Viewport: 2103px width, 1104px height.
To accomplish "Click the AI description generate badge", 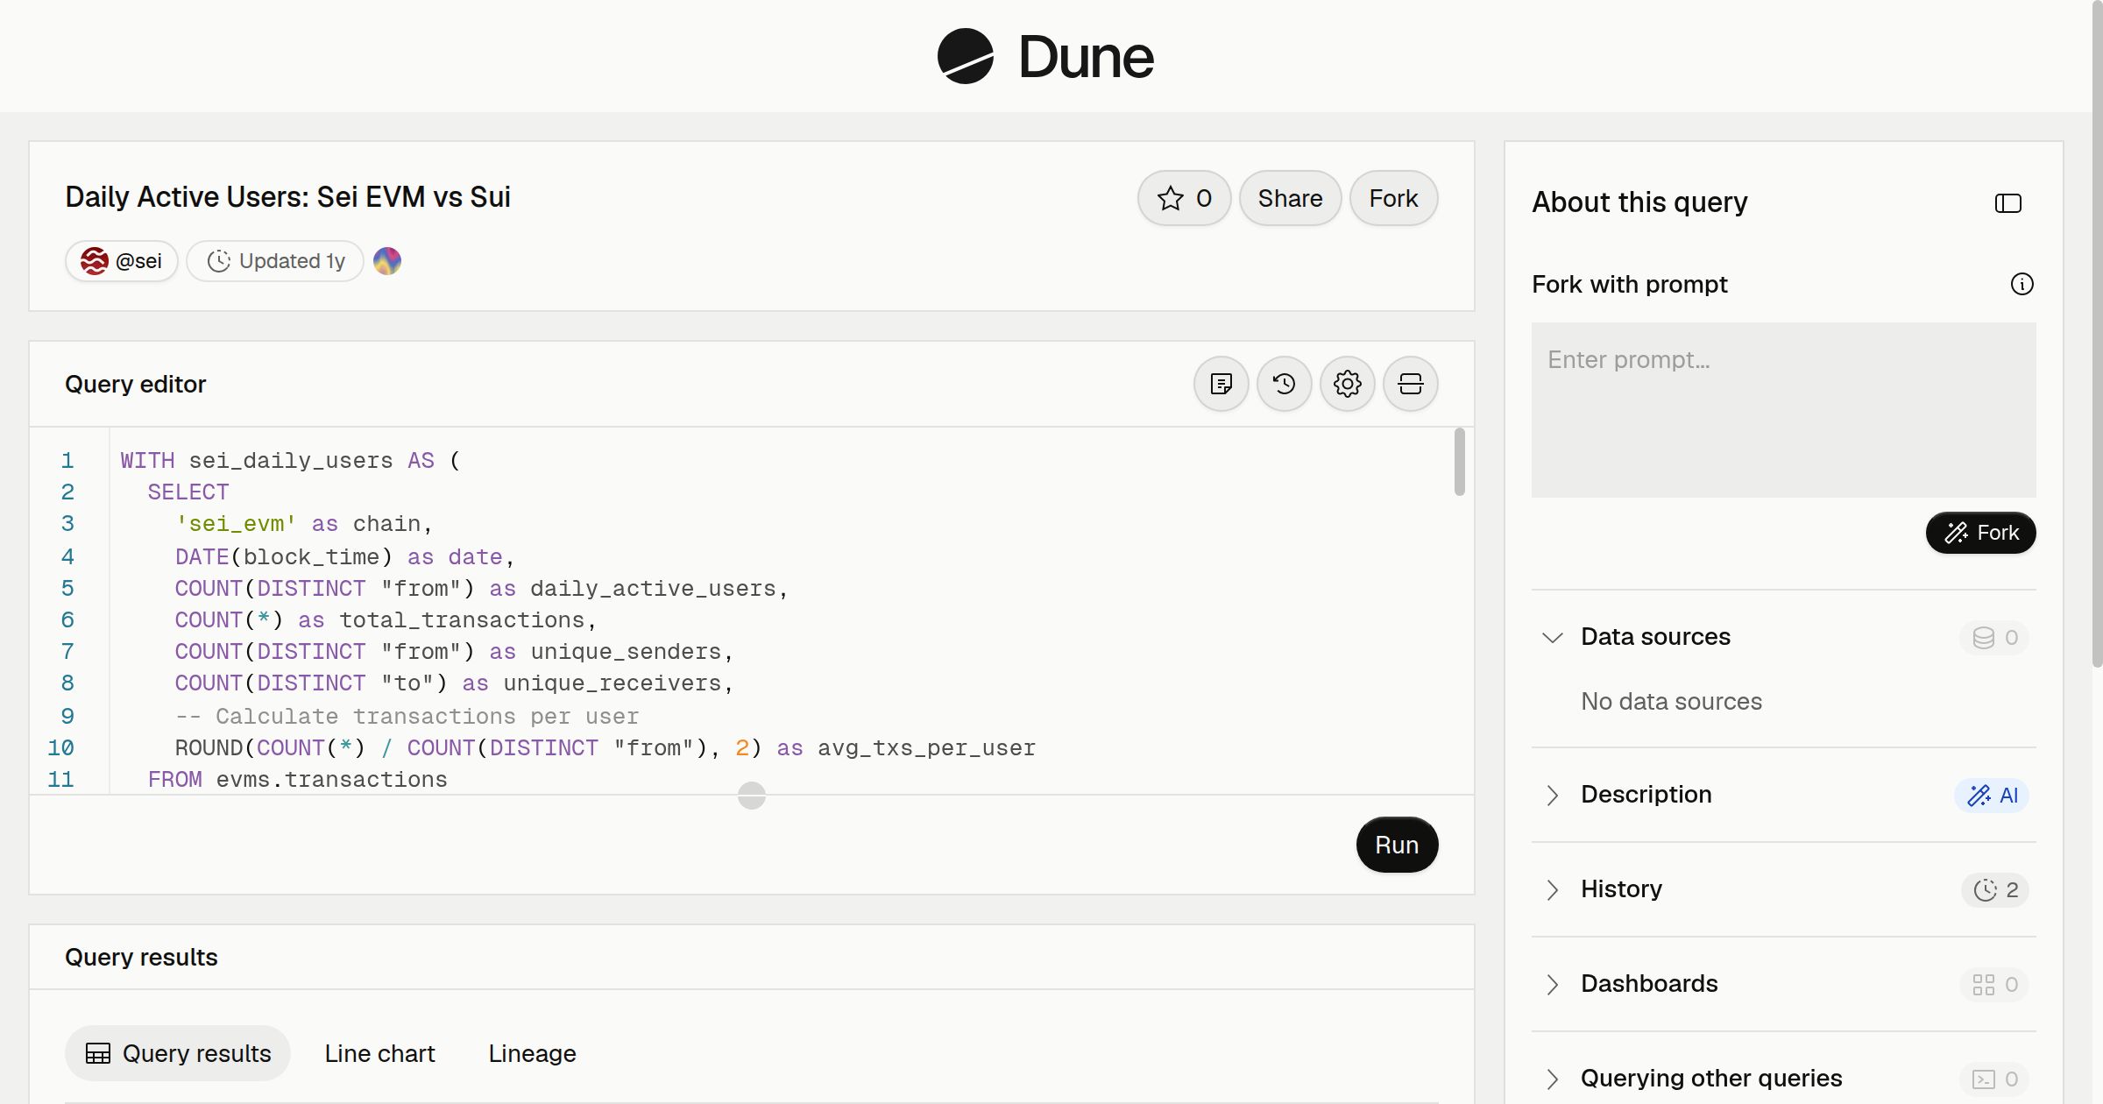I will (x=1992, y=795).
